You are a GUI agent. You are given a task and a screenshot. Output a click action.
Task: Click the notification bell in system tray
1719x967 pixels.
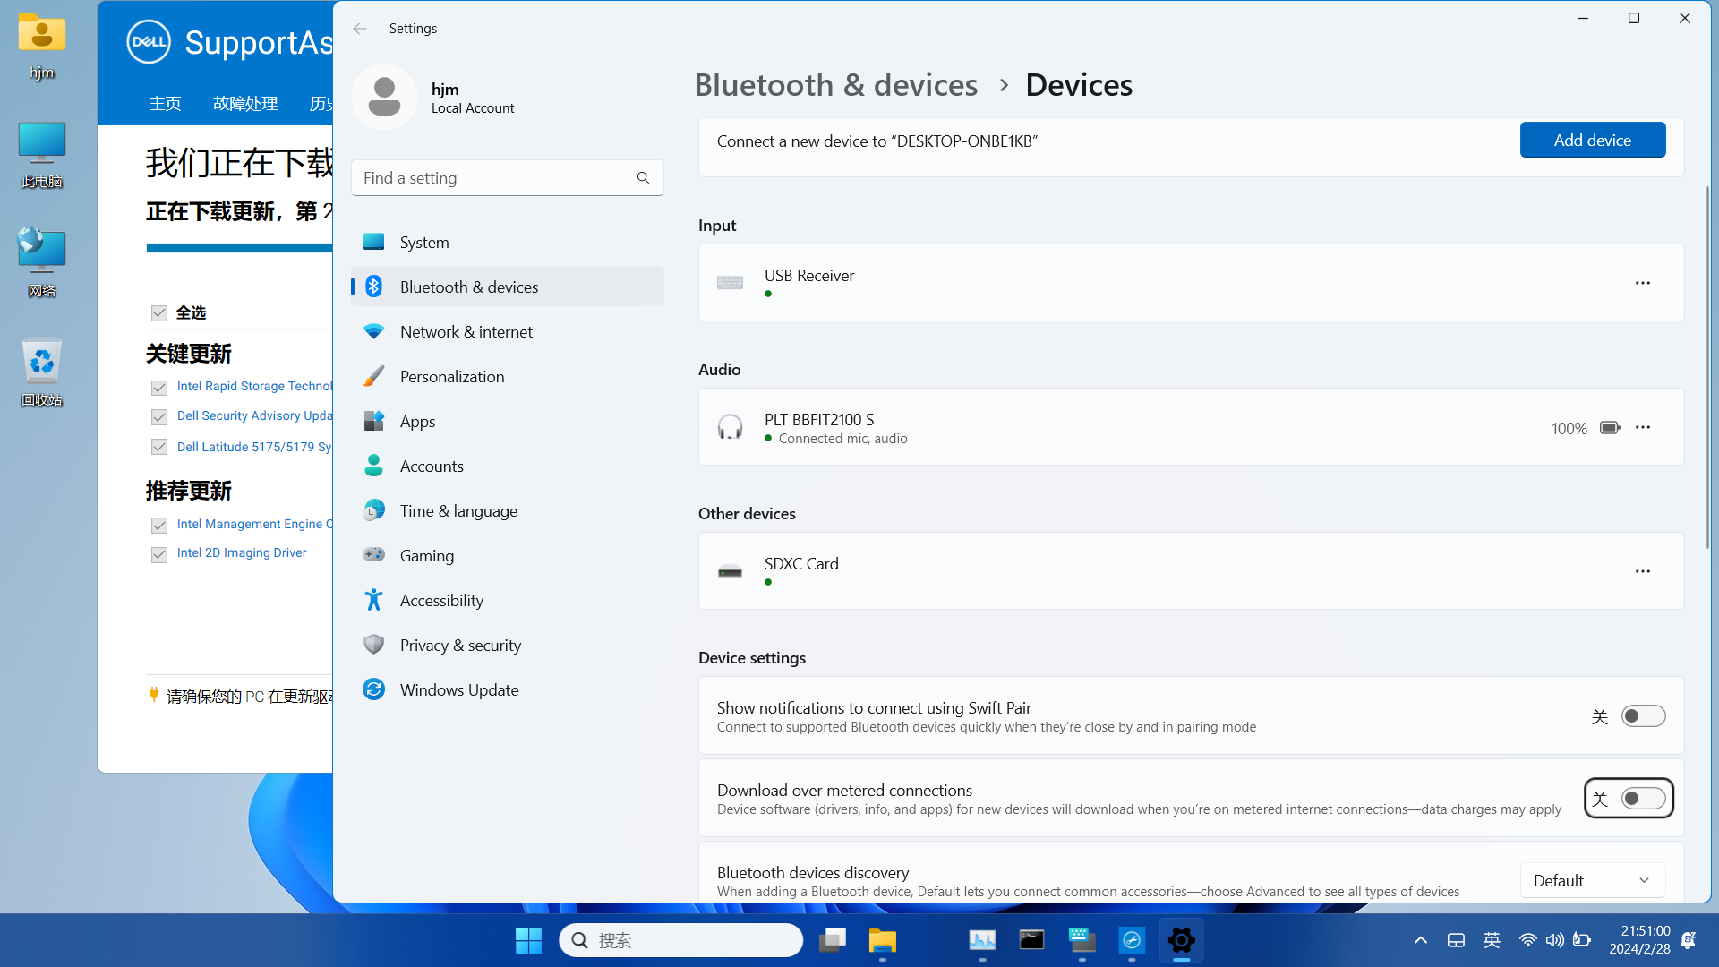pyautogui.click(x=1689, y=940)
